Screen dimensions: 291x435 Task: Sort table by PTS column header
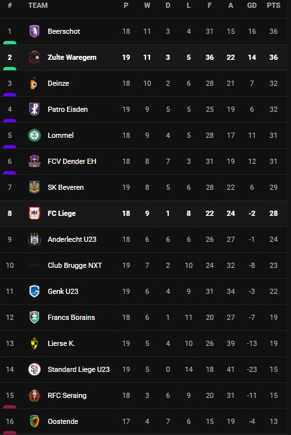[273, 5]
